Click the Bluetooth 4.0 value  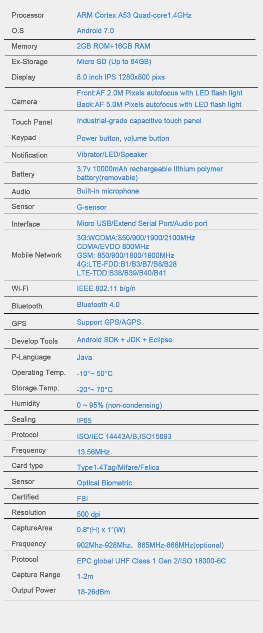point(98,305)
